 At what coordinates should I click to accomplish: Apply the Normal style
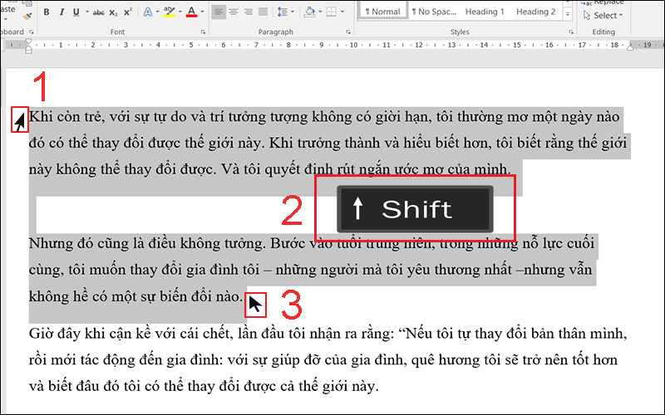382,12
